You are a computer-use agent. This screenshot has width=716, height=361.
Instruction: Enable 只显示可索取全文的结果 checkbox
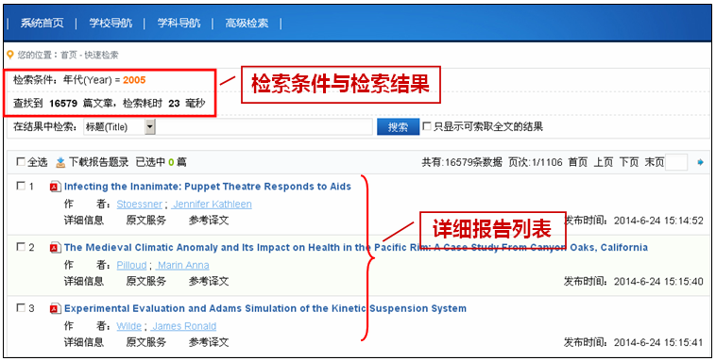(427, 126)
